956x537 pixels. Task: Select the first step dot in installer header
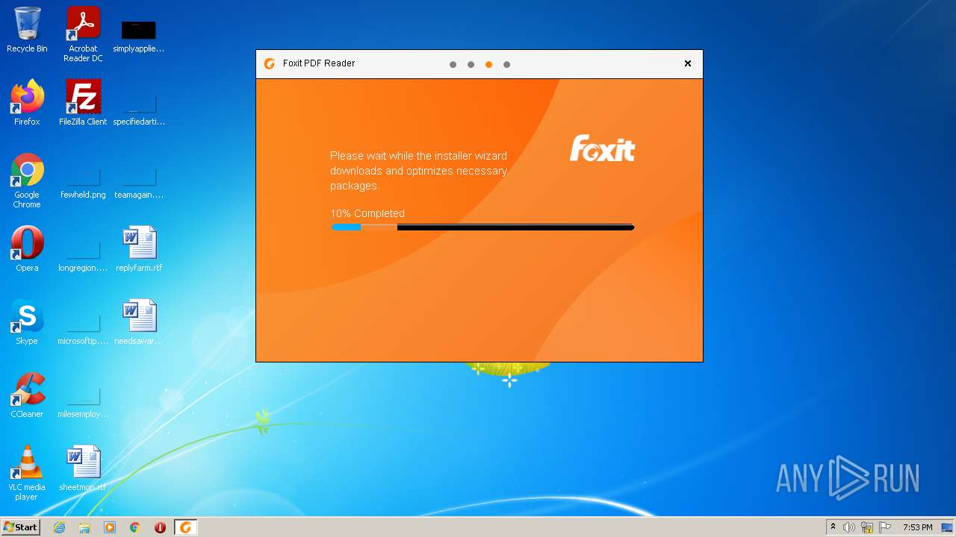[453, 64]
